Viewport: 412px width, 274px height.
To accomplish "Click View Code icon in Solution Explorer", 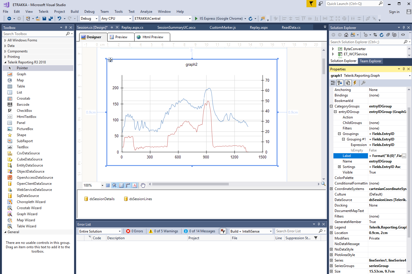I will tap(403, 35).
